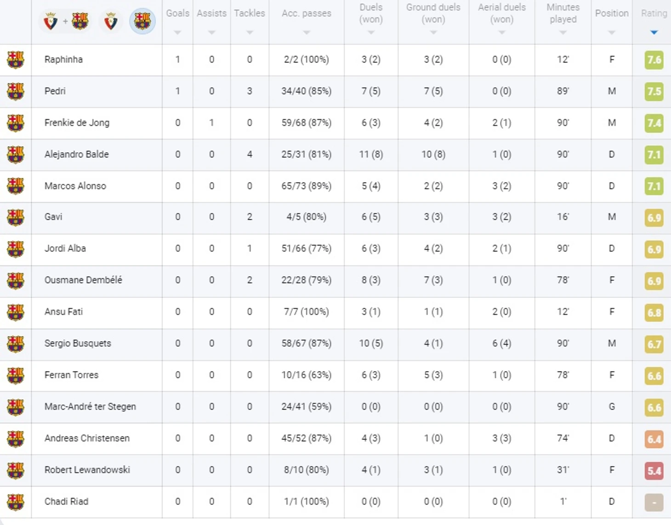The width and height of the screenshot is (671, 525).
Task: Click the Barcelona badge beside Ansu Fati
Action: 16,312
